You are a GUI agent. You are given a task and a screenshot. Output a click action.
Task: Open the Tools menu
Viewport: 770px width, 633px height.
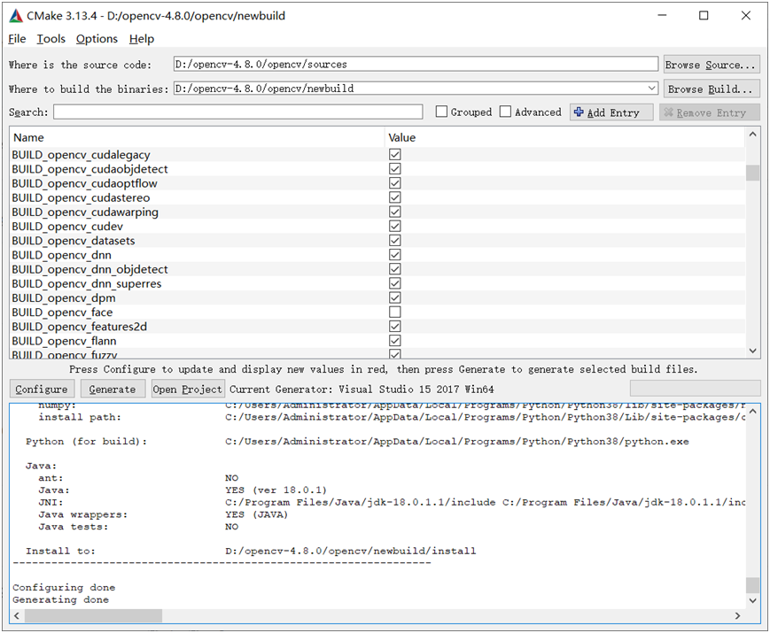[51, 39]
